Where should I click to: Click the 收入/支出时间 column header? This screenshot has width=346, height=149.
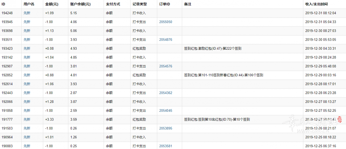point(317,4)
